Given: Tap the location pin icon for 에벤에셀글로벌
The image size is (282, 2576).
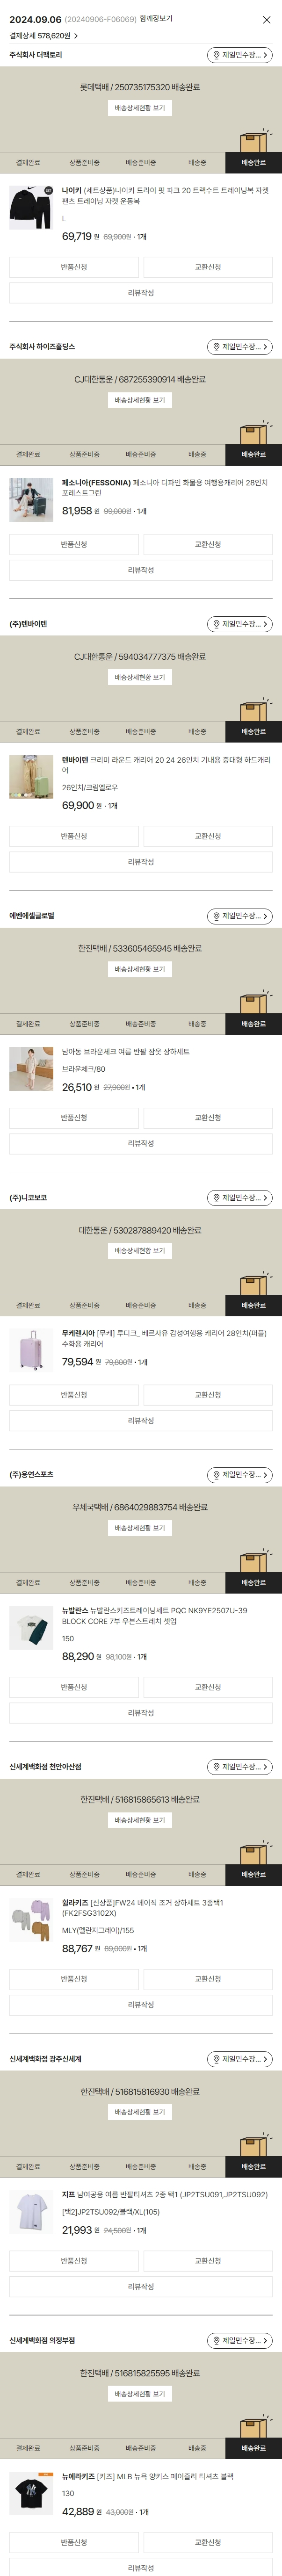Looking at the screenshot, I should pos(215,916).
